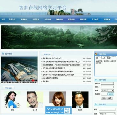Open the 权限 role dropdown
The image size is (117, 115).
(x=107, y=90)
